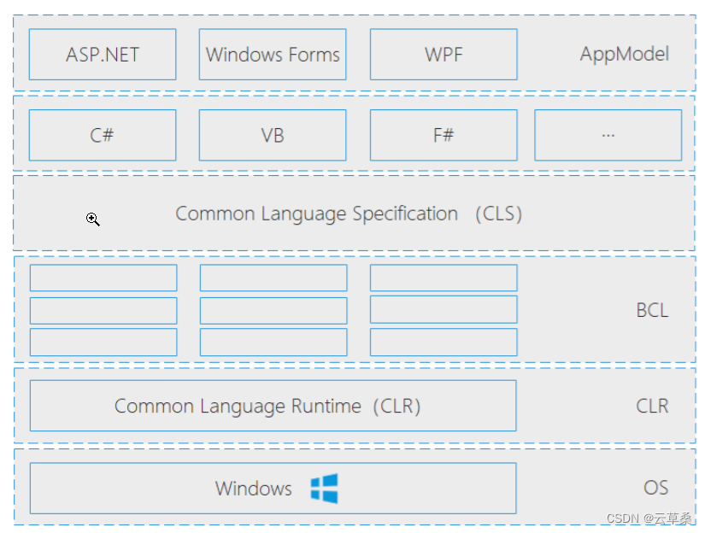Select the middle center BCL box
Viewport: 705px width, 533px height.
point(273,310)
